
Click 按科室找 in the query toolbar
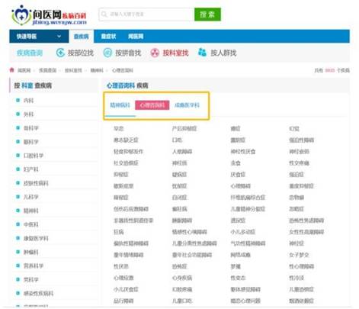[x=175, y=53]
